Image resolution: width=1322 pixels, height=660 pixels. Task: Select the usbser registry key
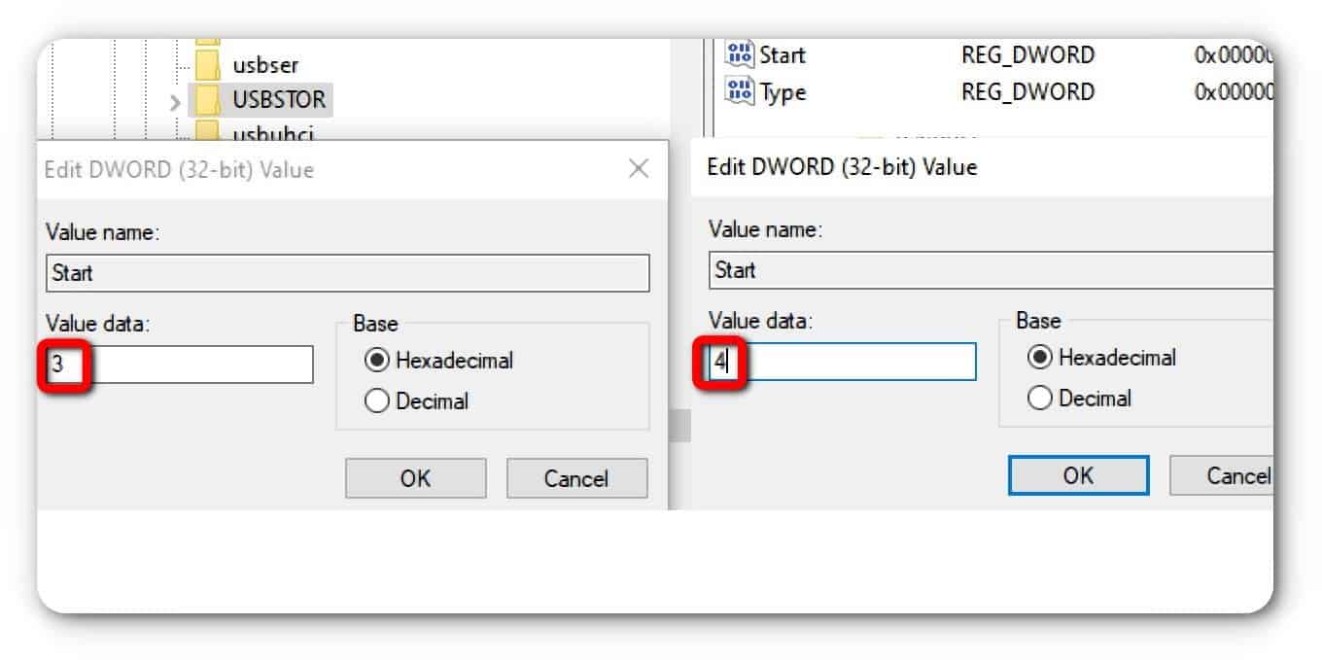click(x=265, y=65)
